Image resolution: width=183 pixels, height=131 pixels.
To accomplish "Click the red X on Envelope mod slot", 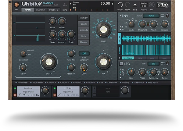I will point(15,95).
